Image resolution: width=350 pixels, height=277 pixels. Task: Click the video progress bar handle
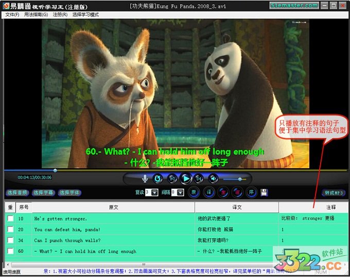[55, 171]
